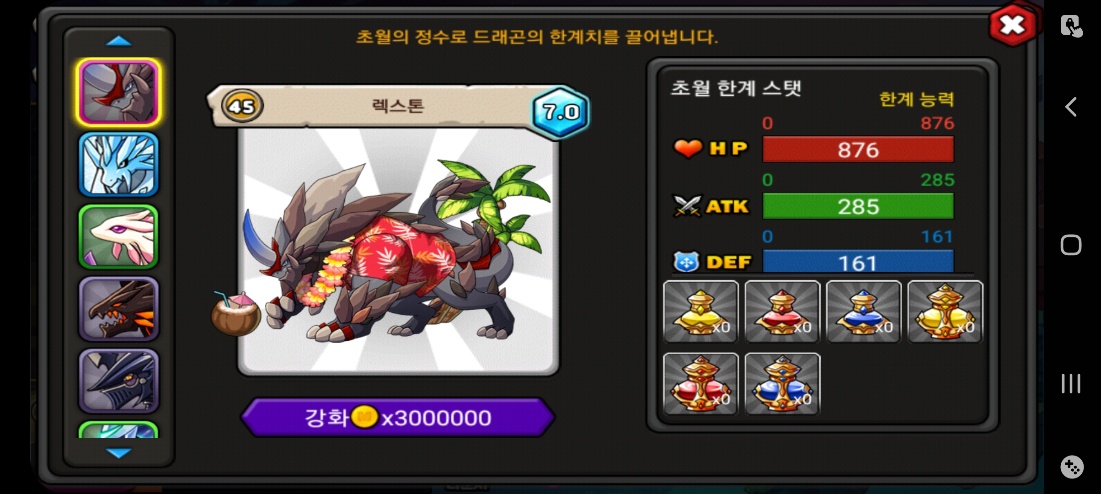The height and width of the screenshot is (494, 1101).
Task: Select the black fire dragon thumbnail
Action: coord(119,309)
